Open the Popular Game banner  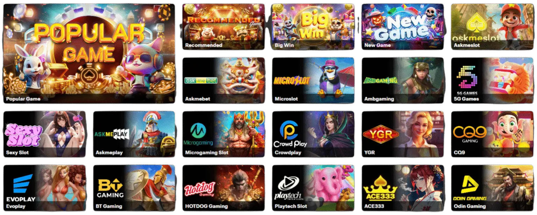click(89, 54)
